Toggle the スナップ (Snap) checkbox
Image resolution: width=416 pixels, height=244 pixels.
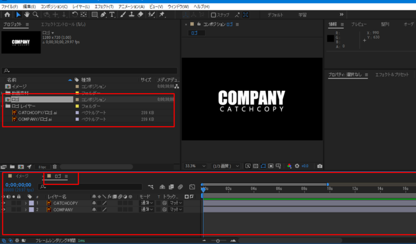pyautogui.click(x=214, y=15)
